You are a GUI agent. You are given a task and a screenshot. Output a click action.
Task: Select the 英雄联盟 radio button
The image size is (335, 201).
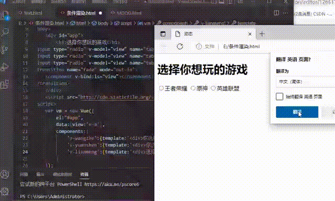pyautogui.click(x=213, y=88)
